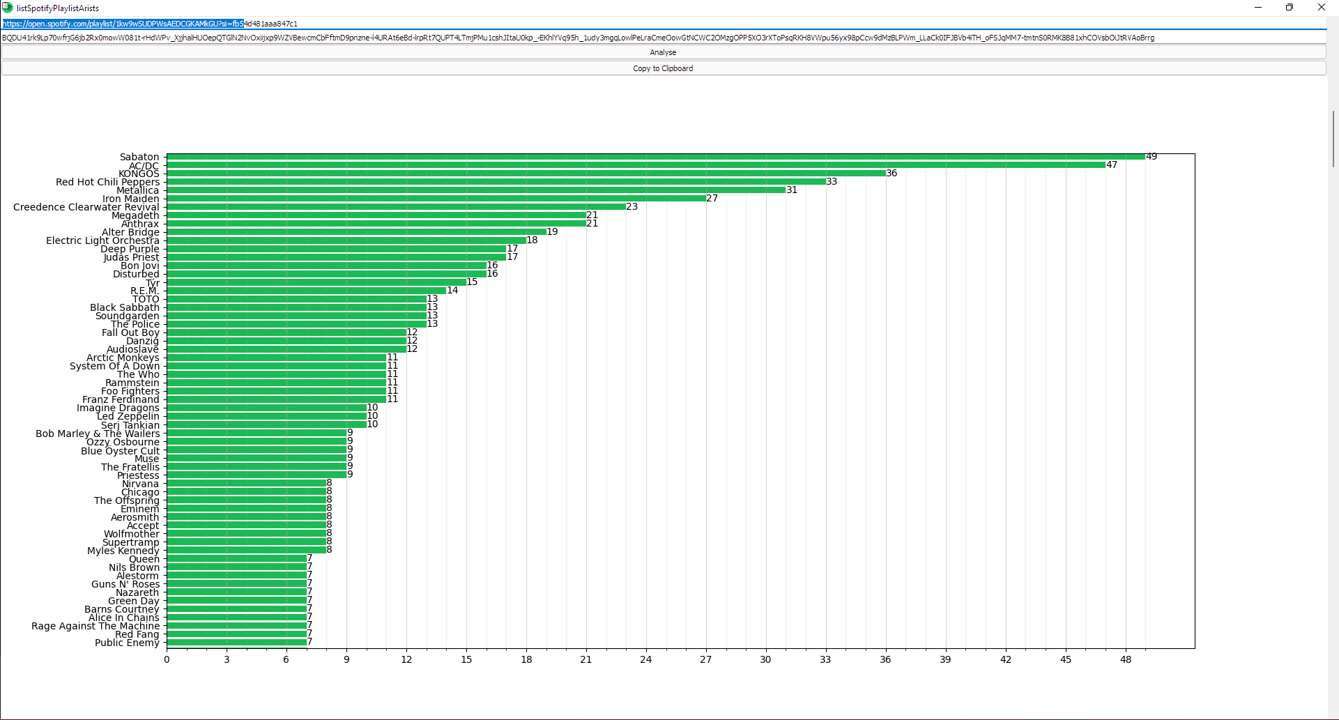The height and width of the screenshot is (720, 1339).
Task: Click the System Of A Down label
Action: click(x=115, y=366)
